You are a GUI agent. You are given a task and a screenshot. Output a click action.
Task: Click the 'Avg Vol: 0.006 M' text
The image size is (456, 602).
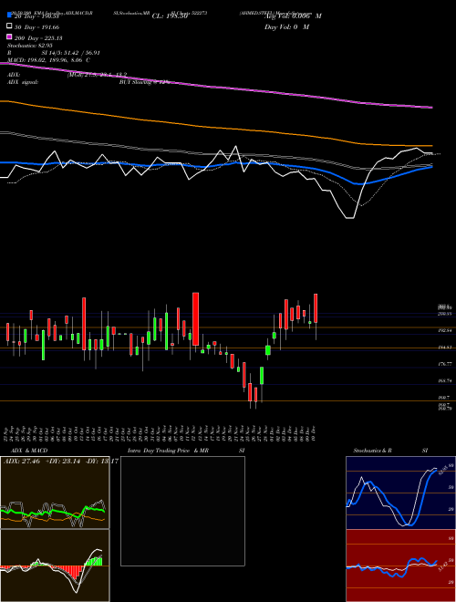[293, 16]
